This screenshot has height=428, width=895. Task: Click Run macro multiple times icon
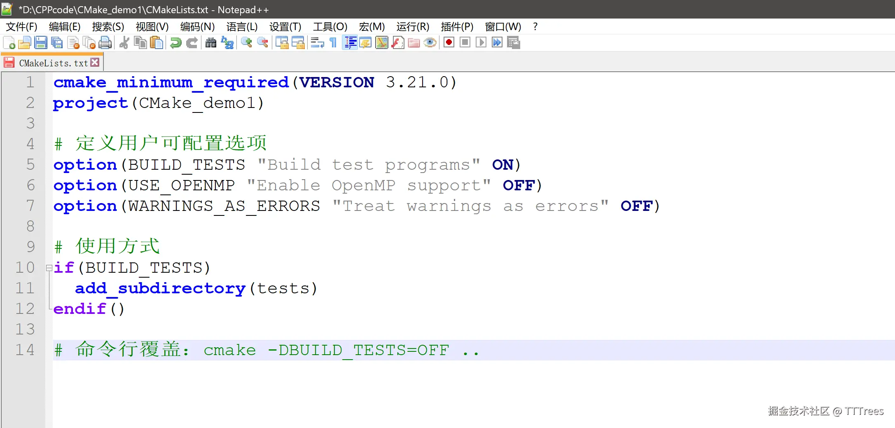[x=497, y=42]
